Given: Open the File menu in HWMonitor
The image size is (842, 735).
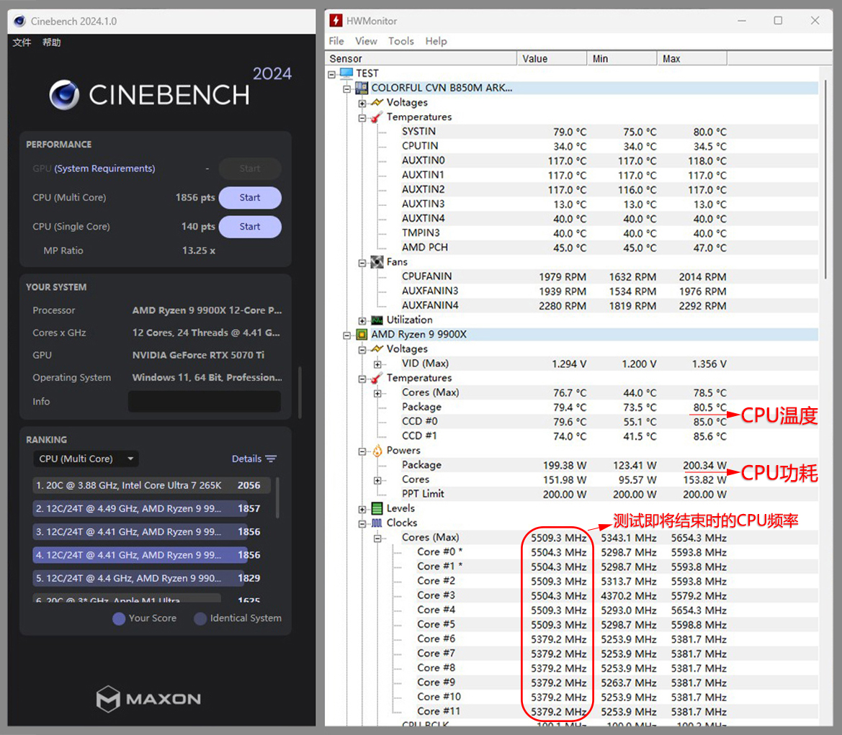Looking at the screenshot, I should point(336,41).
